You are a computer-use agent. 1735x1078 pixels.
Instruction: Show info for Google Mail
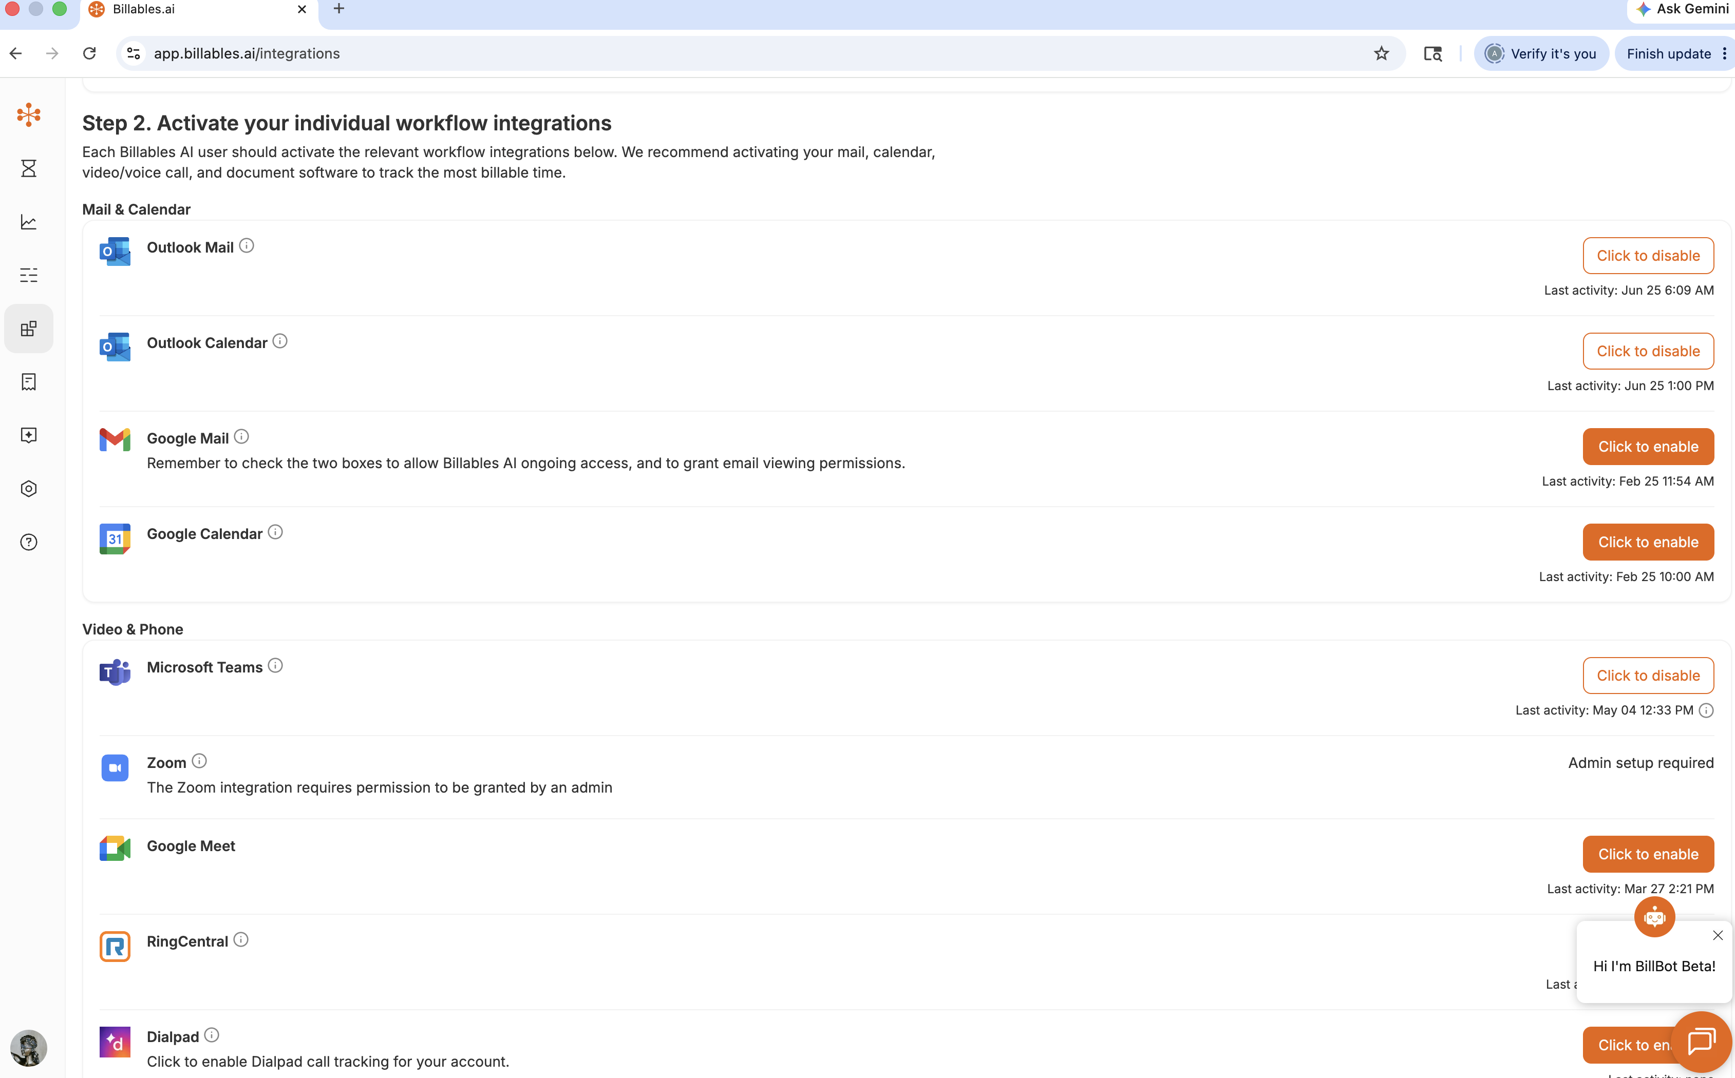[241, 437]
